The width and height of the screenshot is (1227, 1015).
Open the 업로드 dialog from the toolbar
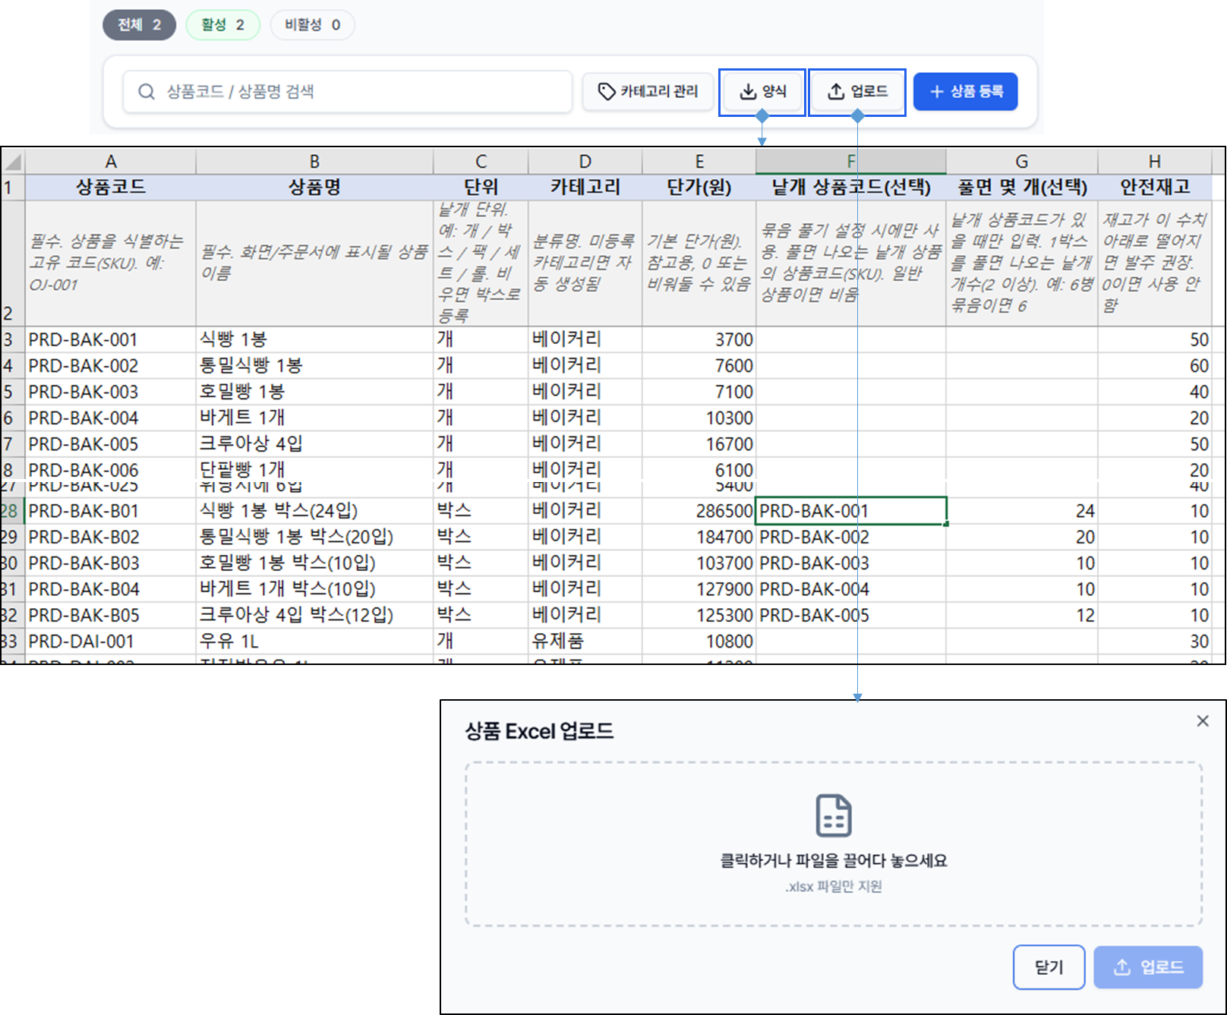[x=857, y=92]
